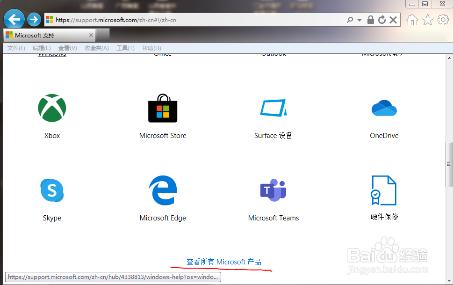
Task: Click the scrollbar up arrow
Action: 449,58
